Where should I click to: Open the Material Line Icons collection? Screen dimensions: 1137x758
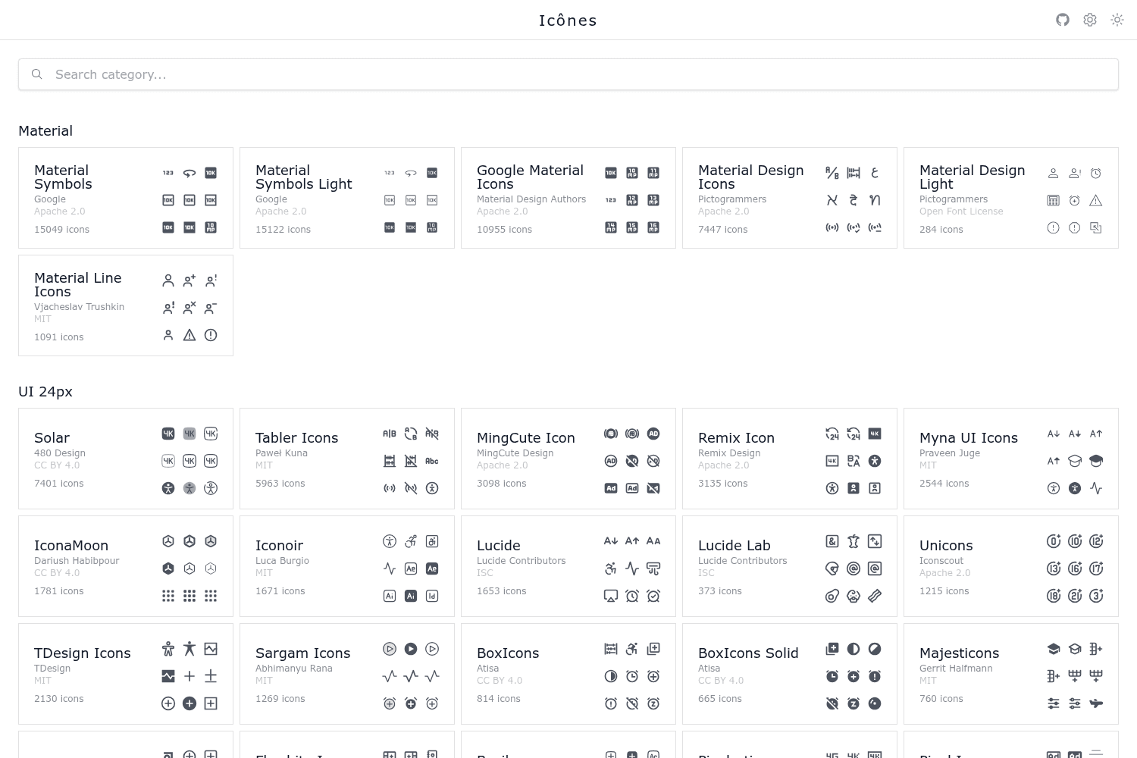coord(126,305)
